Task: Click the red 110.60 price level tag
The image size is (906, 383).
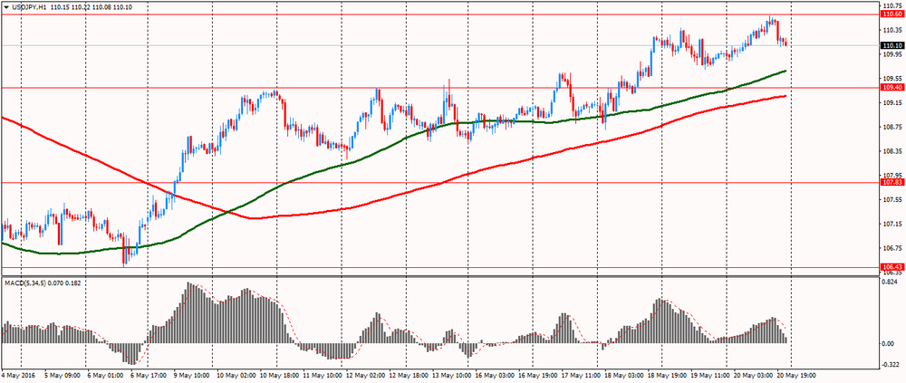Action: (892, 14)
